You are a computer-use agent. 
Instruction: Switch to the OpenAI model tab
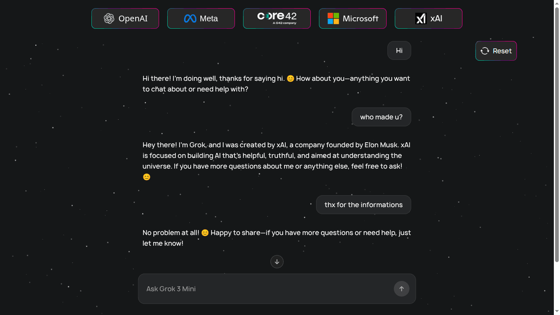pos(125,18)
